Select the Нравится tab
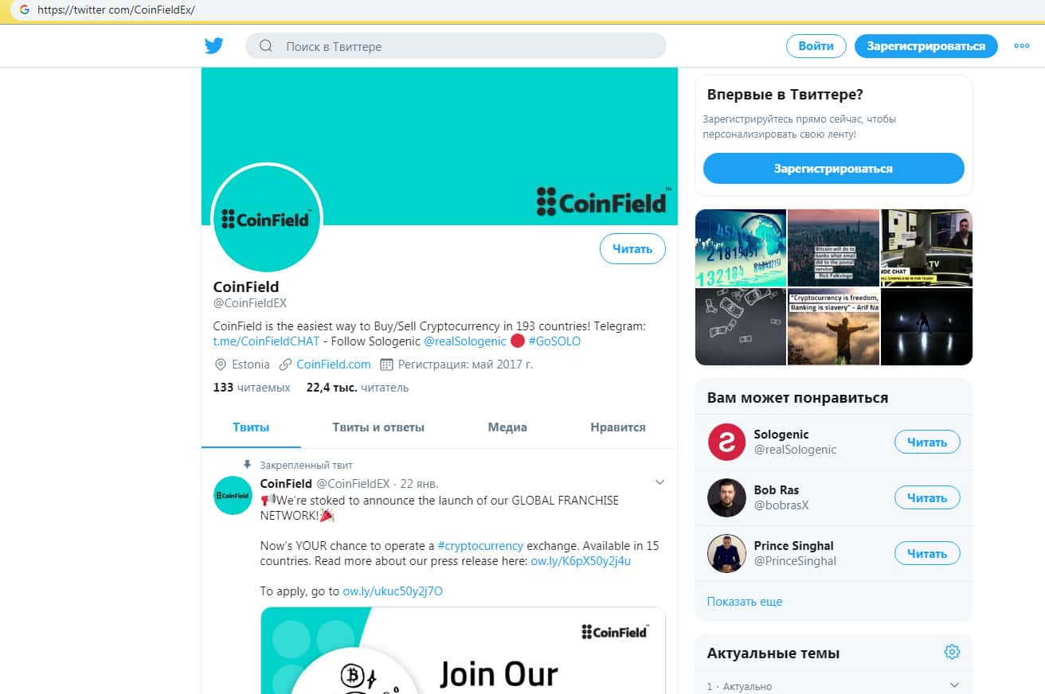The image size is (1045, 694). 618,427
